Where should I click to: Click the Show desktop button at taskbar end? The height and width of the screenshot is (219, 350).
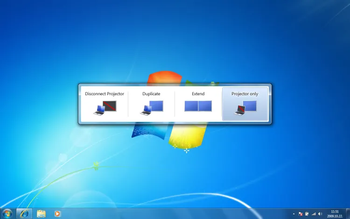pos(348,214)
